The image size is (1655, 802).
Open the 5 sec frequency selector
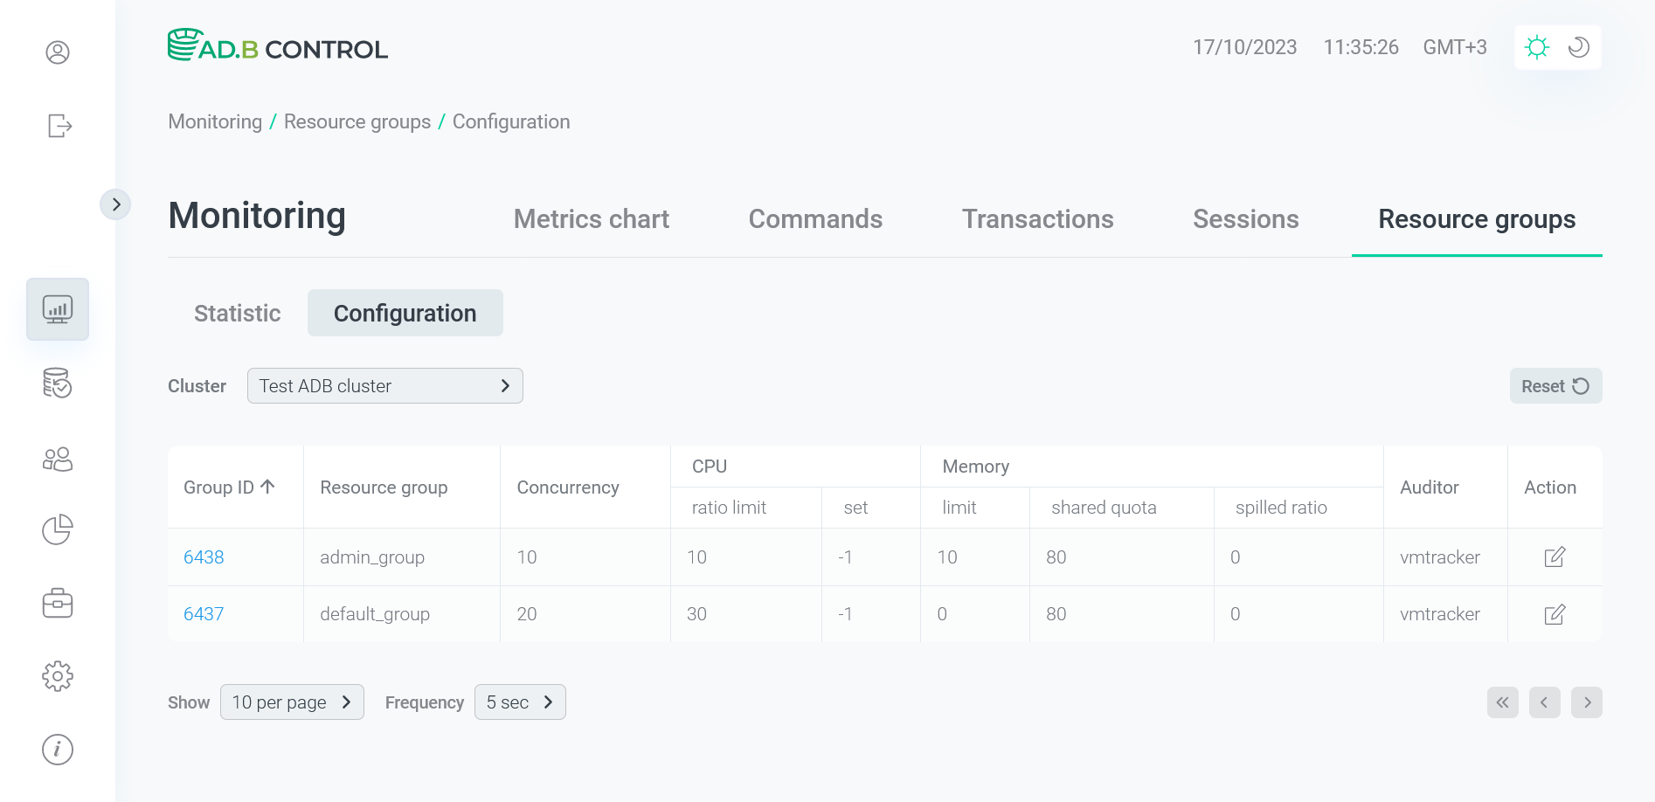pos(520,702)
